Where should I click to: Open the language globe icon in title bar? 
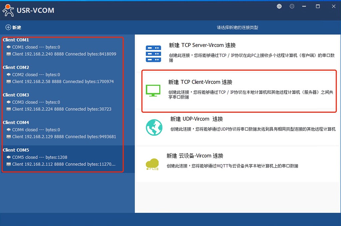(x=279, y=6)
